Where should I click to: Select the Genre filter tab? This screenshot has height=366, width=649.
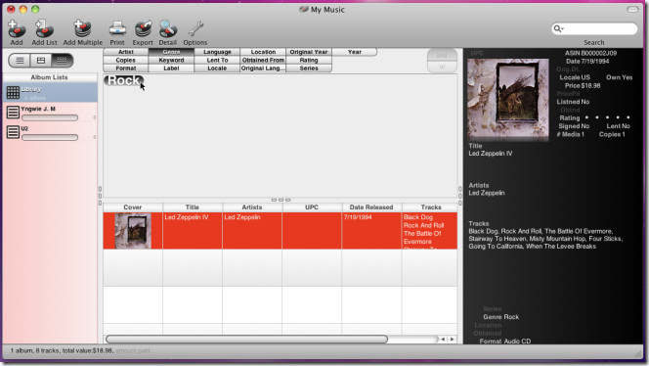171,52
